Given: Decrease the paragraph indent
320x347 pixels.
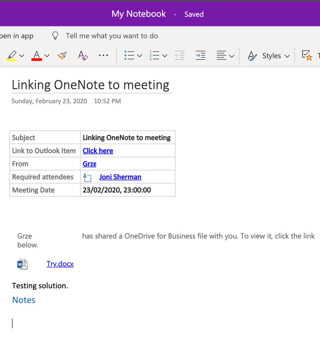Looking at the screenshot, I should tap(179, 55).
